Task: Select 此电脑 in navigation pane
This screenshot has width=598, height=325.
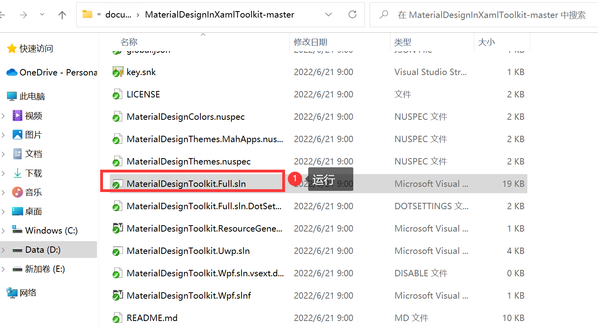Action: (x=32, y=96)
